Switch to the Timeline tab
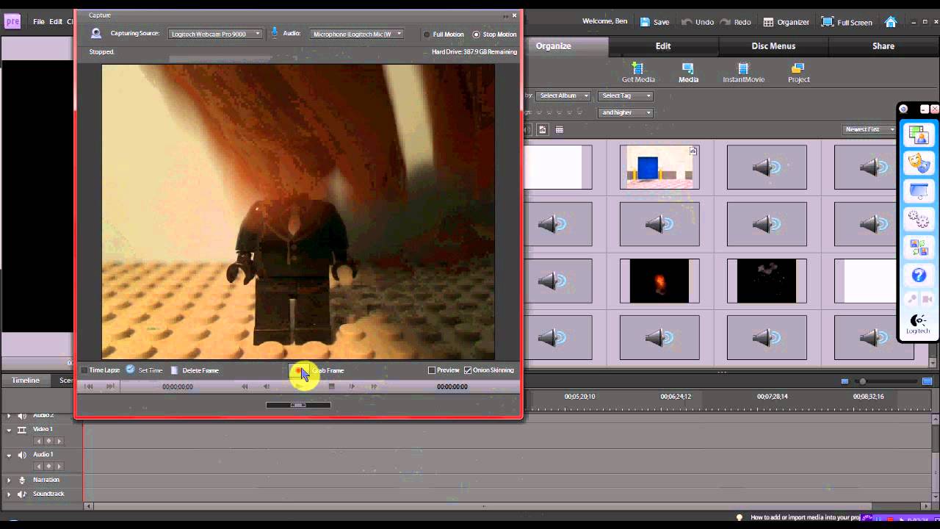The width and height of the screenshot is (940, 529). (x=25, y=380)
